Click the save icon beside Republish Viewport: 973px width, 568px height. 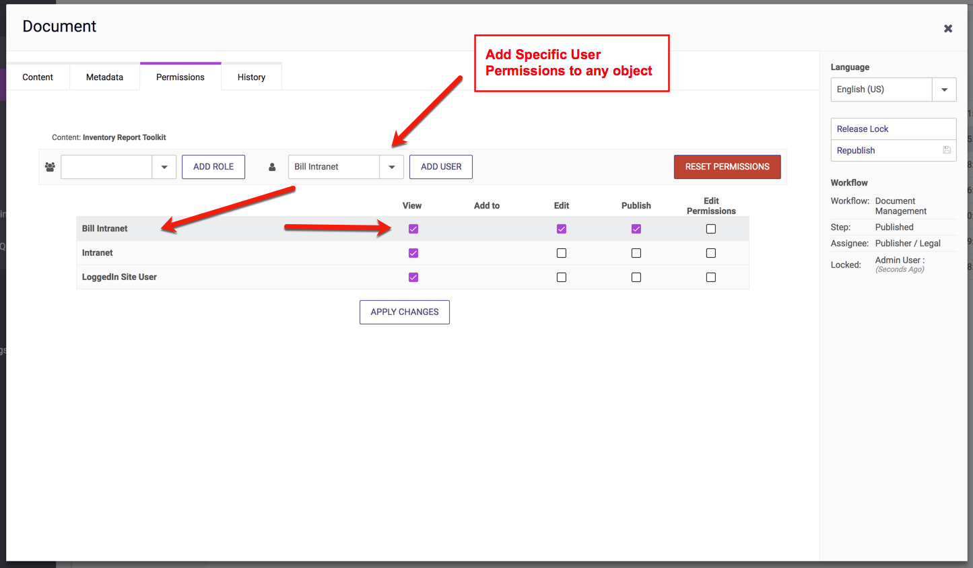pyautogui.click(x=946, y=150)
